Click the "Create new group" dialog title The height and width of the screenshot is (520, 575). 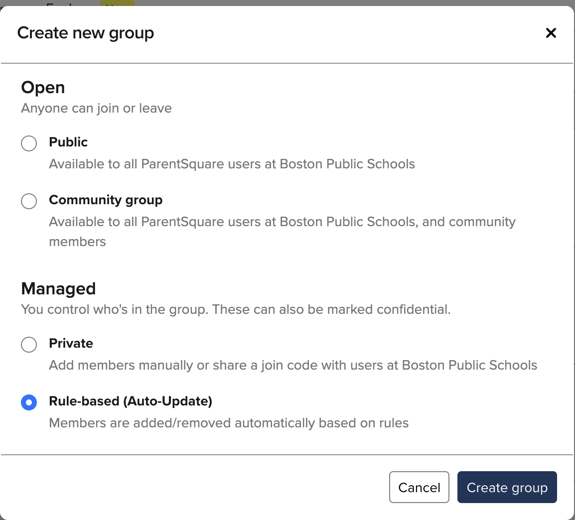click(86, 33)
